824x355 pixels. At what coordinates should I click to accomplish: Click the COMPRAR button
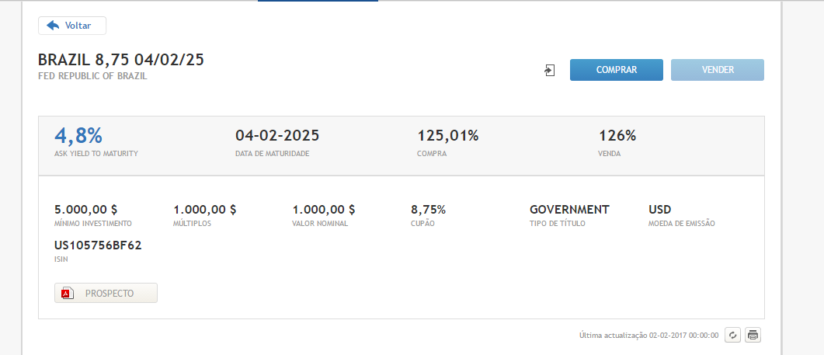pyautogui.click(x=617, y=70)
